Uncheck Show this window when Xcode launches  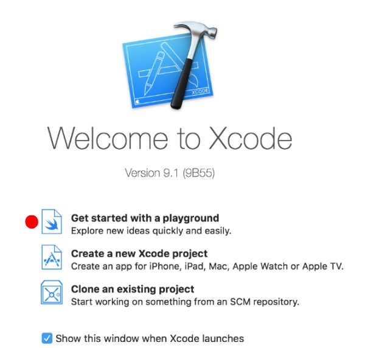pos(47,338)
